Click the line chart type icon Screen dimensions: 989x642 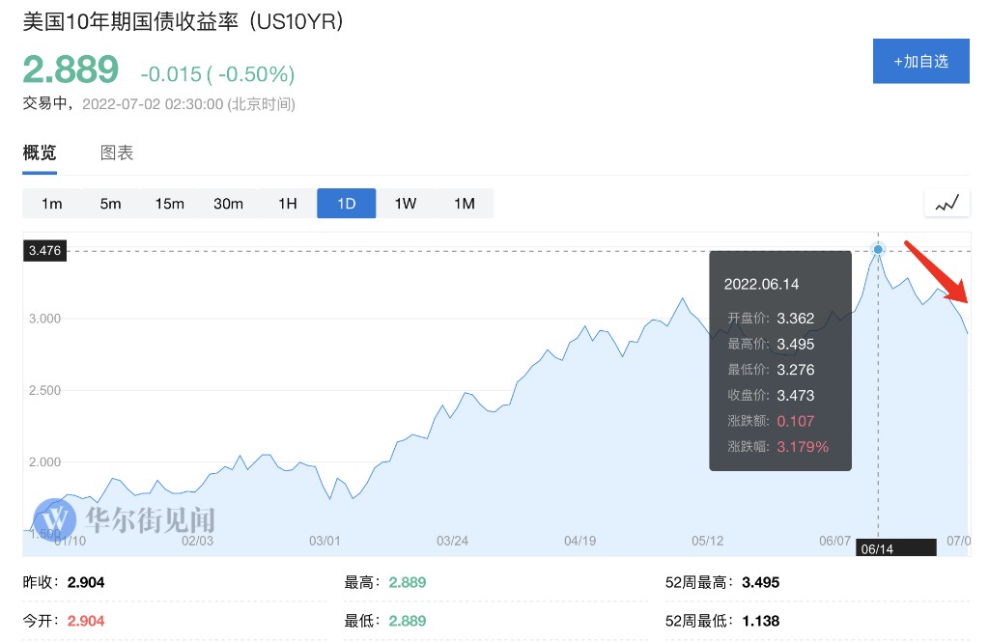pos(947,203)
